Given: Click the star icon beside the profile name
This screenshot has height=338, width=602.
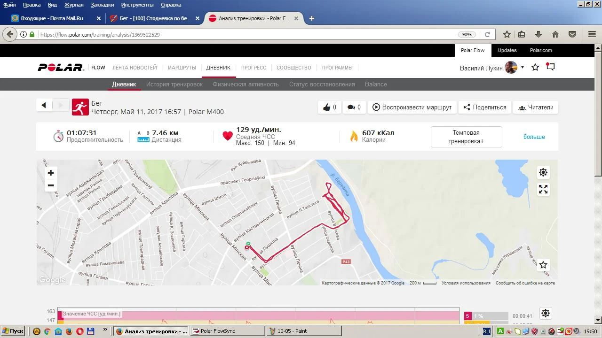Looking at the screenshot, I should [535, 68].
